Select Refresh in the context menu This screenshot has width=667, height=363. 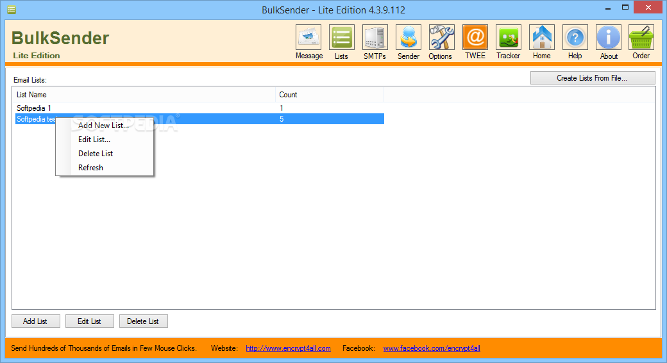pyautogui.click(x=104, y=167)
